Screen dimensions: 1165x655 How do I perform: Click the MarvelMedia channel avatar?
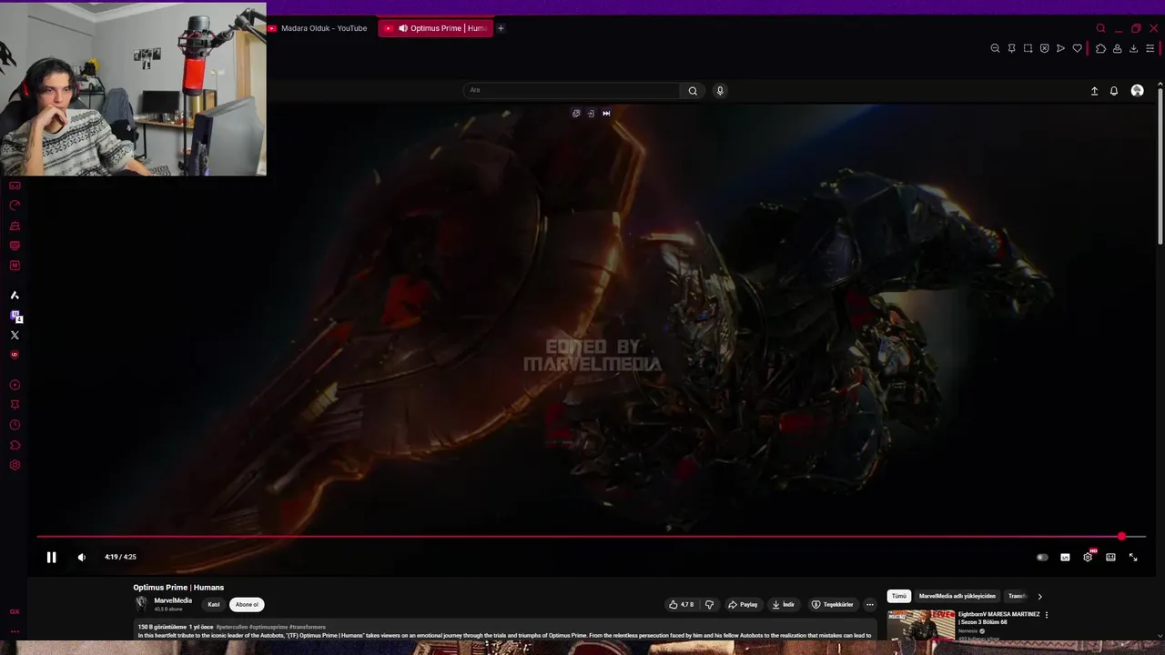[x=141, y=603]
